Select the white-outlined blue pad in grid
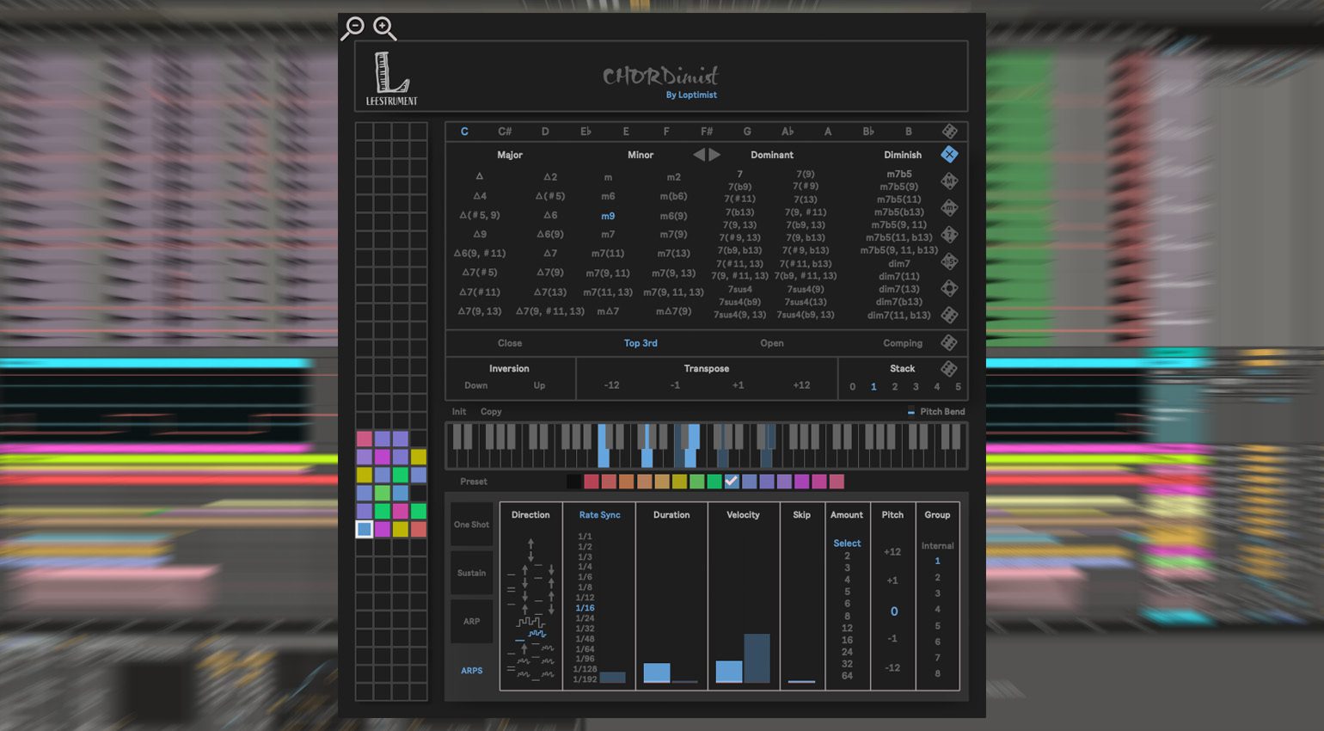Screen dimensions: 1324x731 (x=365, y=530)
